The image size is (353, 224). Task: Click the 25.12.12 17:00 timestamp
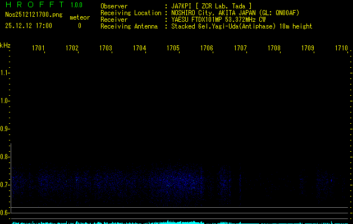tap(29, 26)
